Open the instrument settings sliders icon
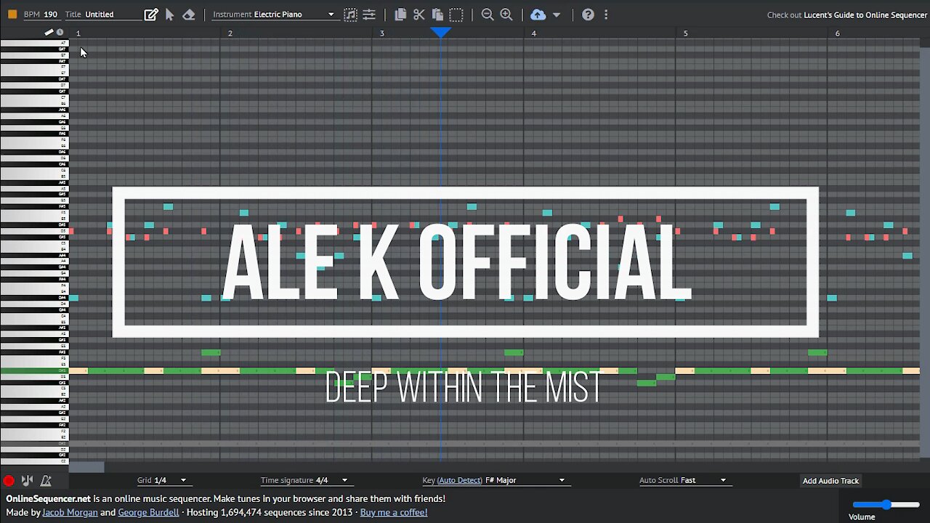The image size is (930, 523). [x=369, y=15]
